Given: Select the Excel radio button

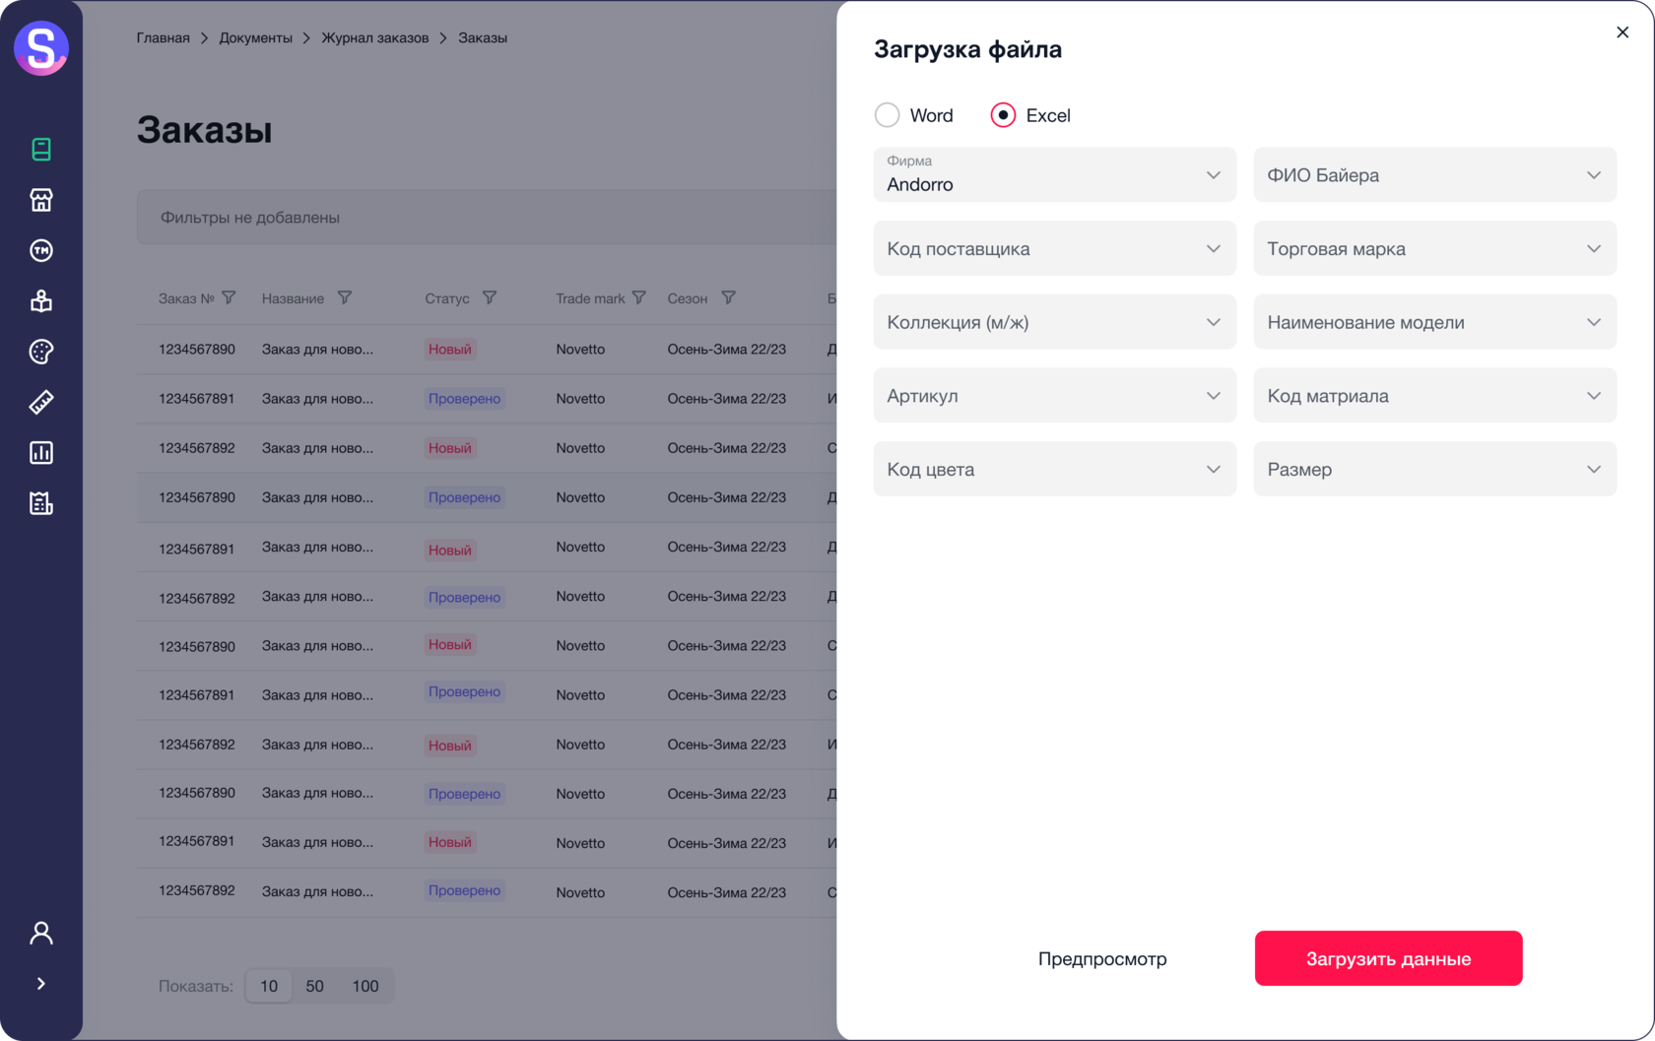Looking at the screenshot, I should coord(1003,115).
